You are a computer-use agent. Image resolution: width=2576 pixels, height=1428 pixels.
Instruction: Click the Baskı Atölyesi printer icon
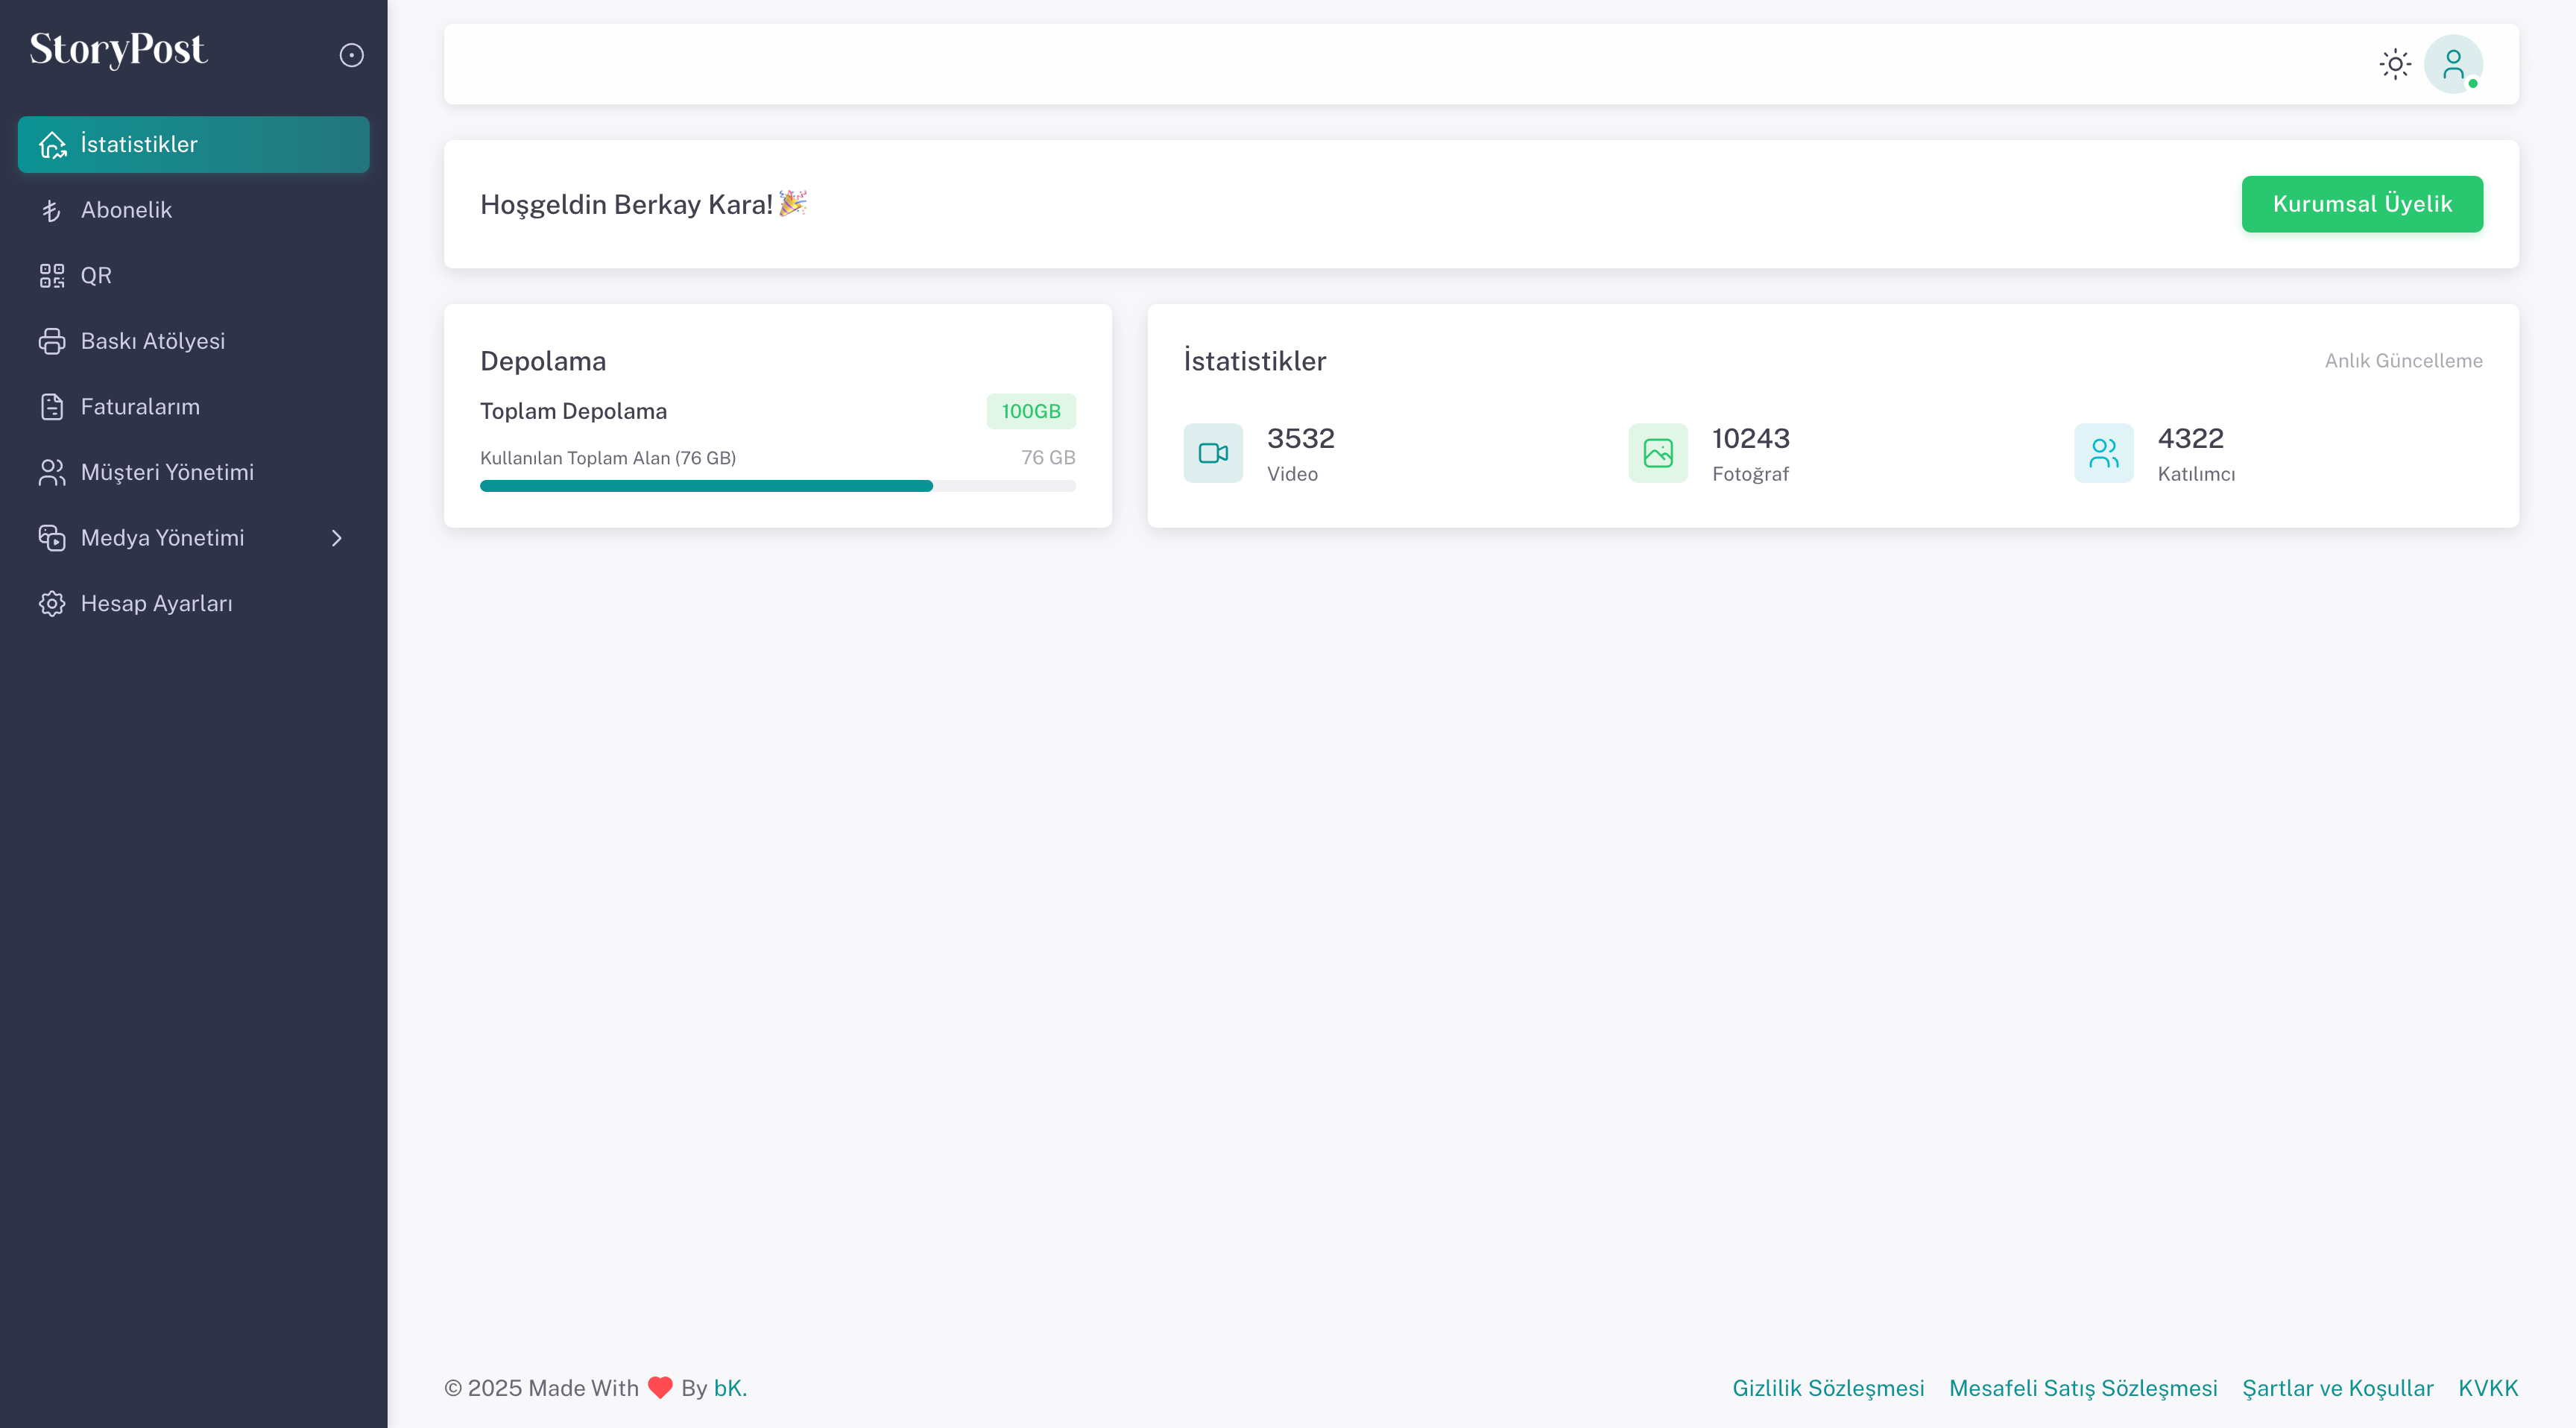52,341
